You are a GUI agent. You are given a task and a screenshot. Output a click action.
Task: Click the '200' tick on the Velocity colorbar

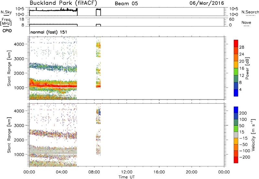coord(243,113)
